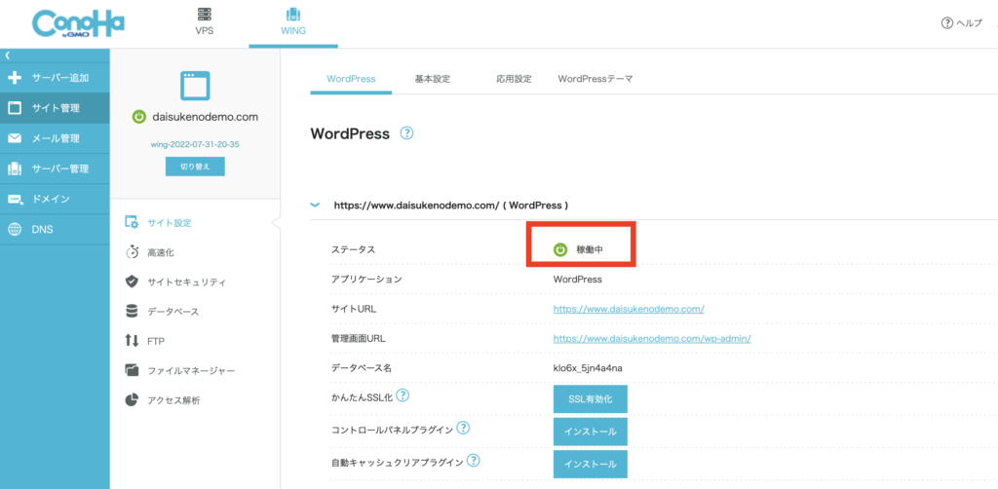Screen dimensions: 998x489
Task: Click the large site window icon
Action: pos(195,86)
